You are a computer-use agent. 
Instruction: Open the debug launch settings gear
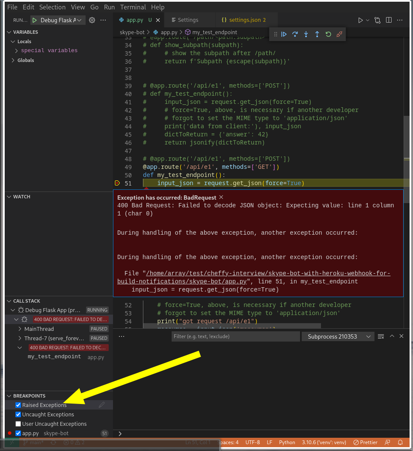(x=92, y=20)
